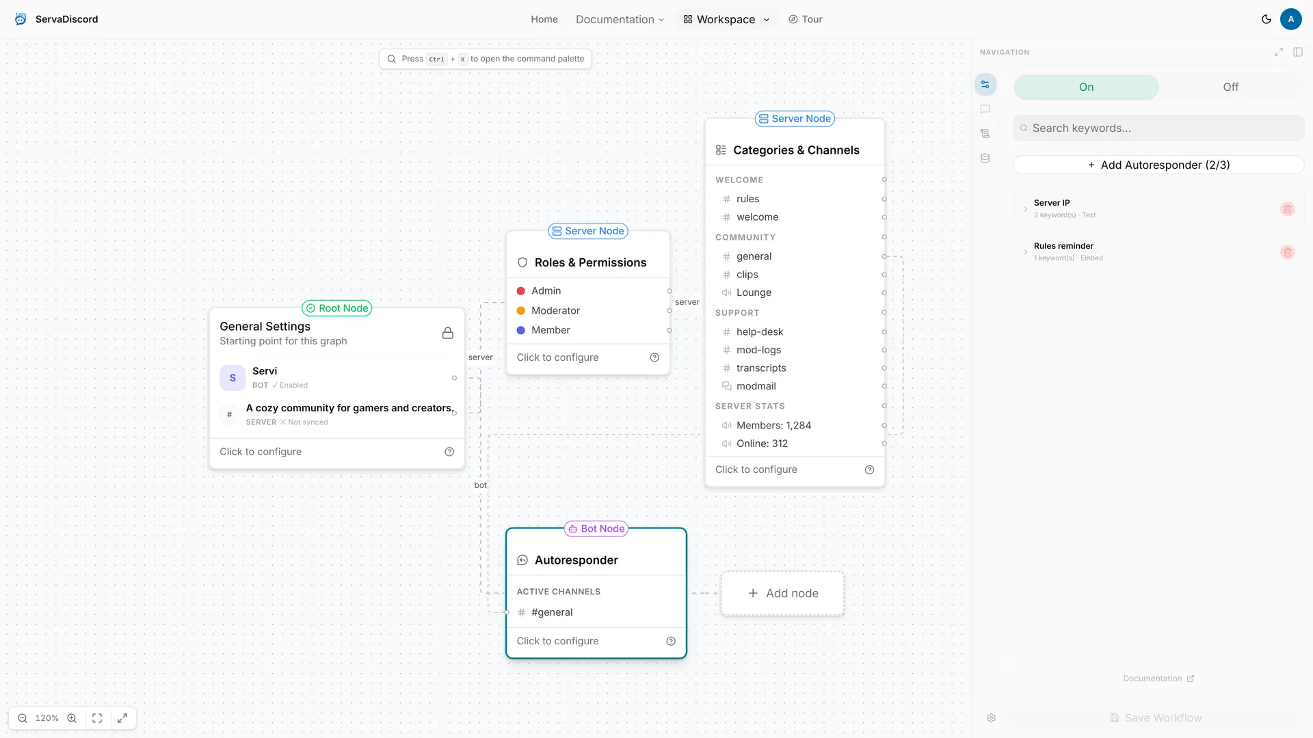Collapse the sidebar panel icon
The height and width of the screenshot is (738, 1313).
click(1298, 52)
